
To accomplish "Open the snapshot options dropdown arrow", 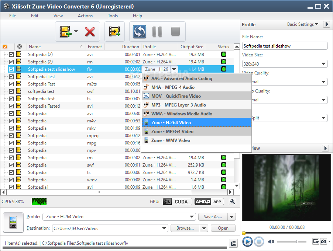I will coord(329,241).
